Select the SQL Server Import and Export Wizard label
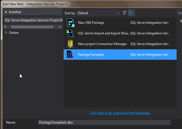The image size is (182, 129). [x=103, y=33]
